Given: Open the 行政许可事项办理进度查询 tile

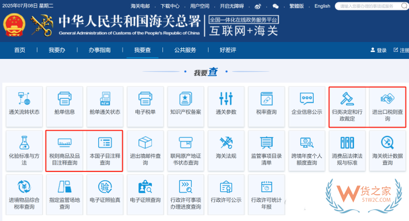Looking at the screenshot, I should click(x=186, y=195).
